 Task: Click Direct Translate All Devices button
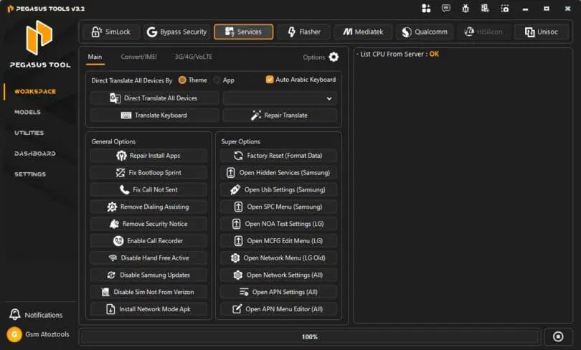coord(154,98)
